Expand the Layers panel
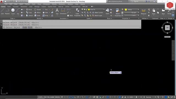 point(89,18)
